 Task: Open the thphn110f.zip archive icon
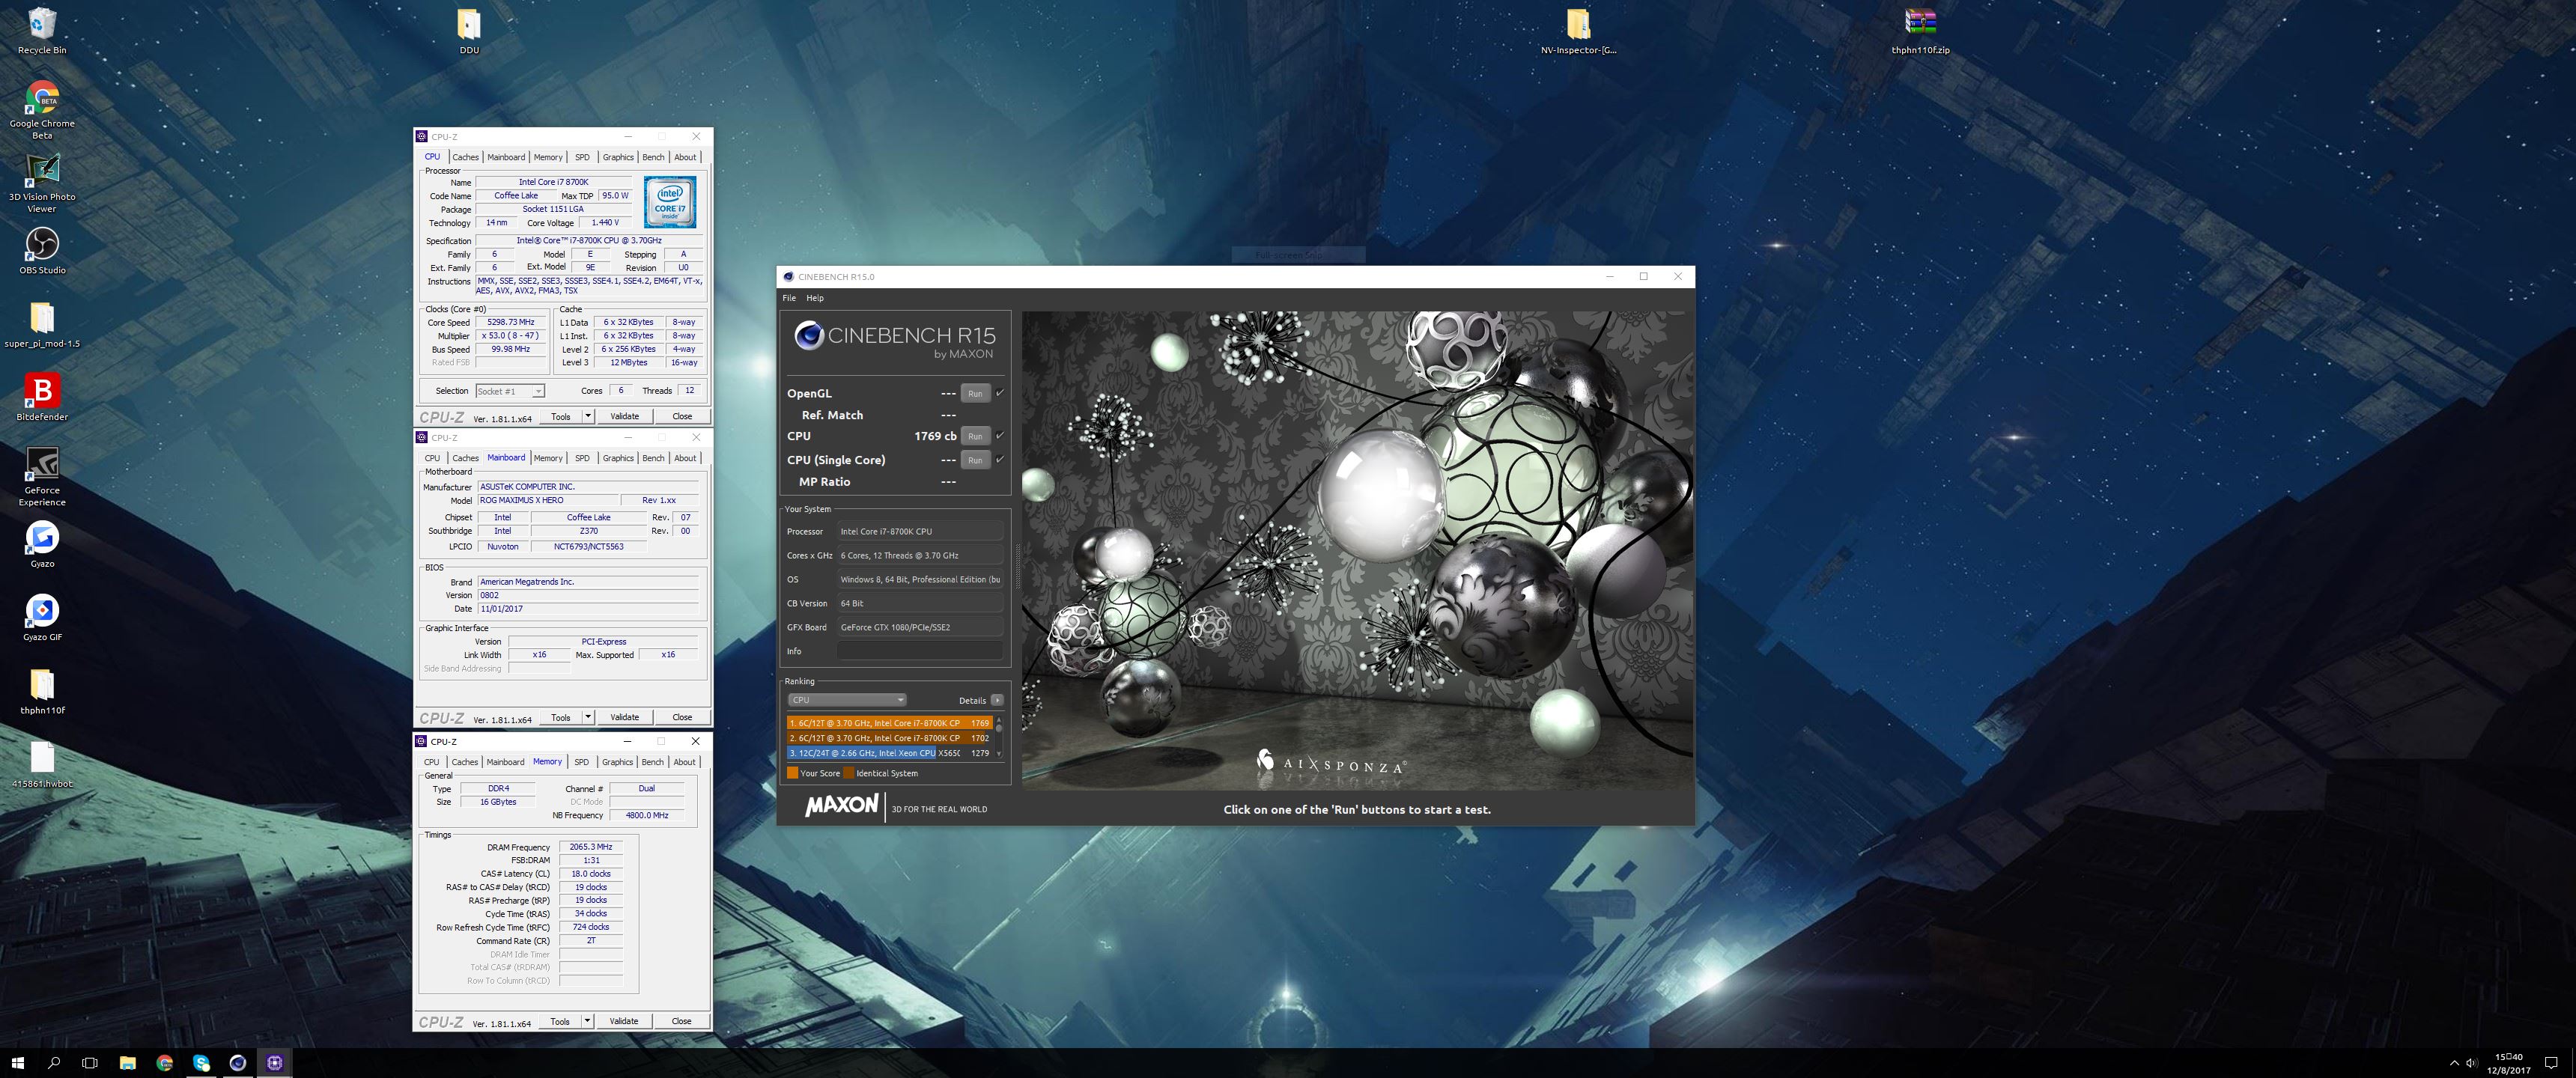tap(1920, 30)
